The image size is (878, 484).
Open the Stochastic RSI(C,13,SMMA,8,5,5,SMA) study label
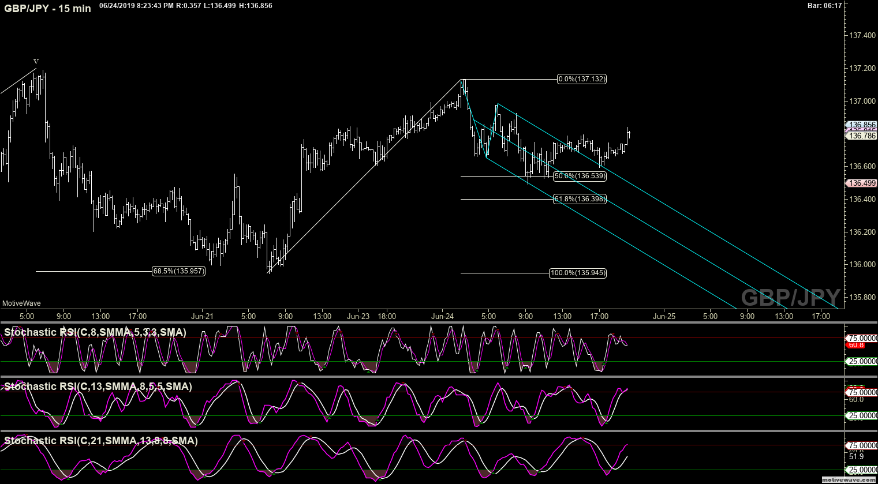(x=98, y=387)
